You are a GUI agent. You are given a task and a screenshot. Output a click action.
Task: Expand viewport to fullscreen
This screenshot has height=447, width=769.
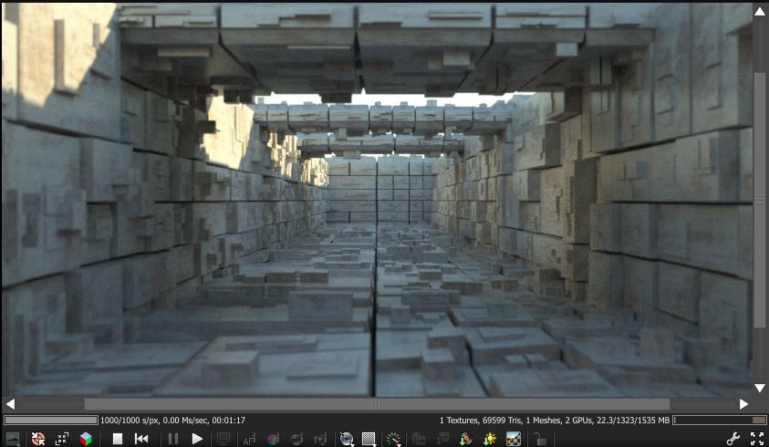click(756, 439)
